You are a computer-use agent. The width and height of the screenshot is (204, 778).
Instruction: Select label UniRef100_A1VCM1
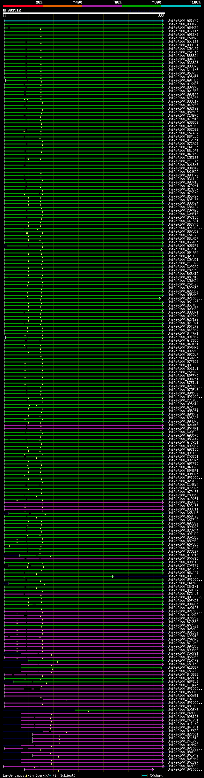click(x=183, y=140)
